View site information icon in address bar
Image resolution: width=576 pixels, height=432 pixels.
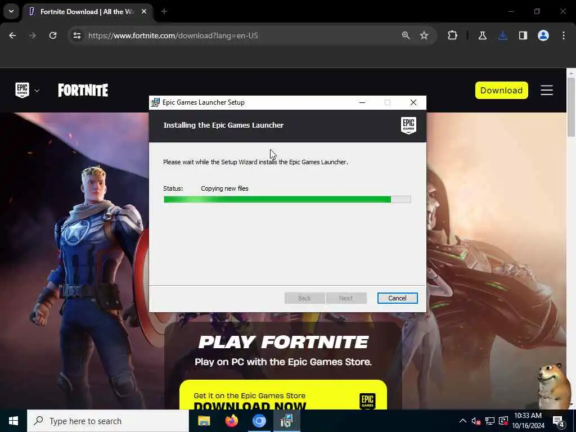76,35
